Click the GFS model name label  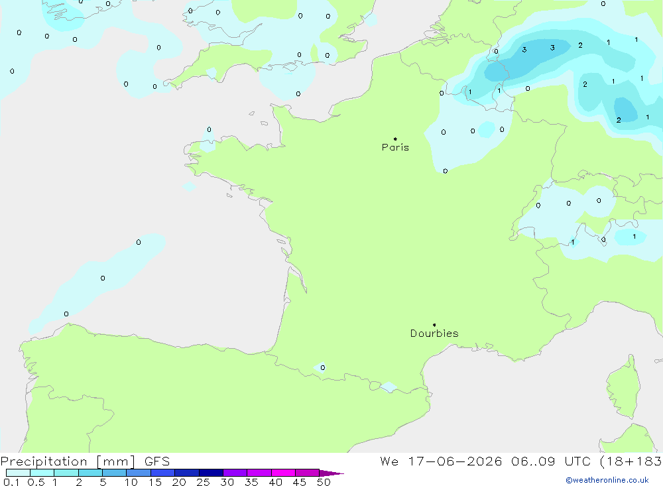coord(157,461)
